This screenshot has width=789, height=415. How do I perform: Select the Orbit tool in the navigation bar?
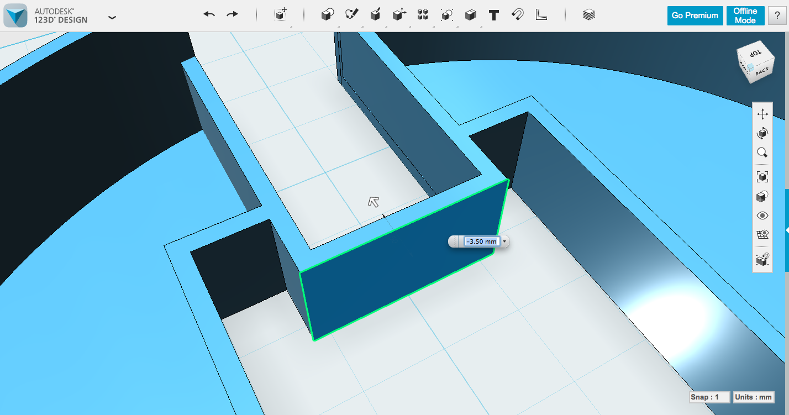click(x=762, y=133)
